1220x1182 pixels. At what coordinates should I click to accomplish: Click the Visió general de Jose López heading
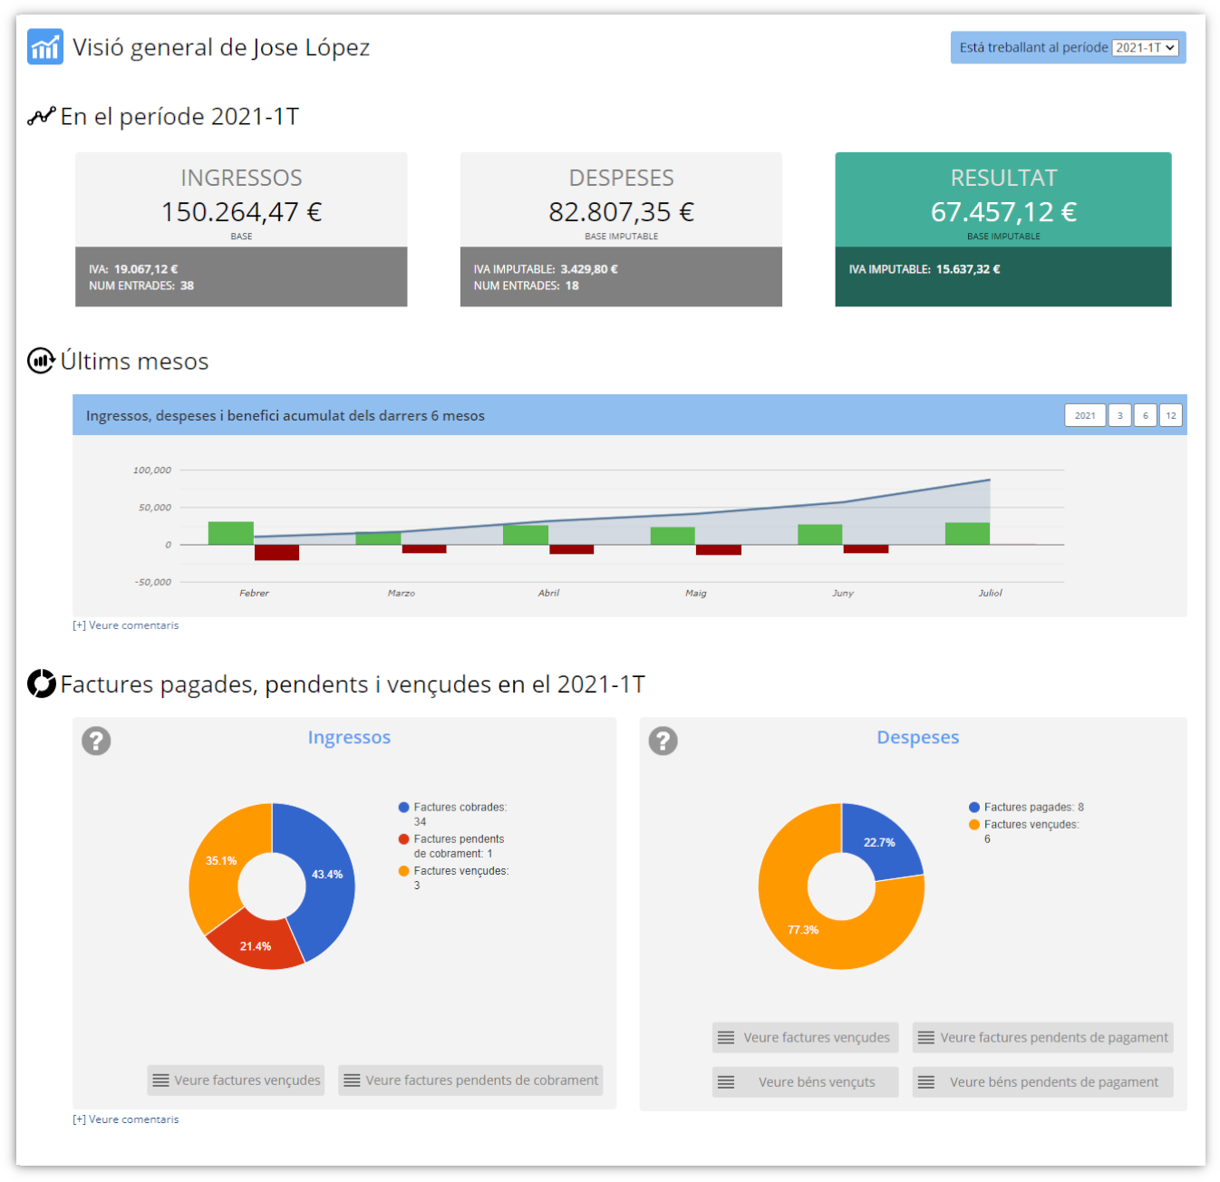[x=221, y=47]
